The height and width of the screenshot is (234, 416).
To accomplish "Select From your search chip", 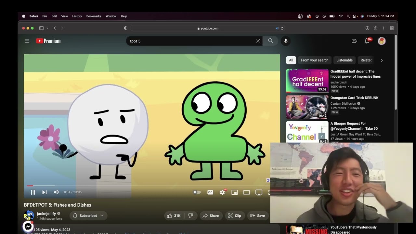I will pyautogui.click(x=315, y=60).
